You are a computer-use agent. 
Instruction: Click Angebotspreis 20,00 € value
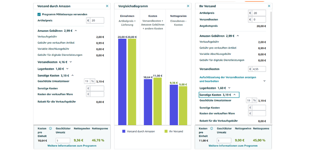pyautogui.click(x=261, y=26)
